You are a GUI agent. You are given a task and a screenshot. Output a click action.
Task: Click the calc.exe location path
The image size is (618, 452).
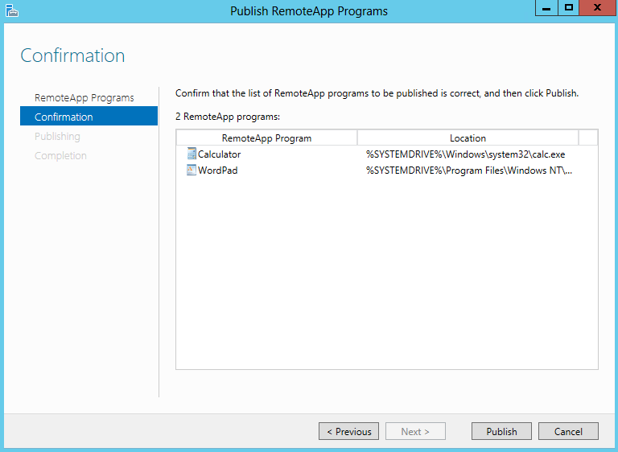click(465, 154)
